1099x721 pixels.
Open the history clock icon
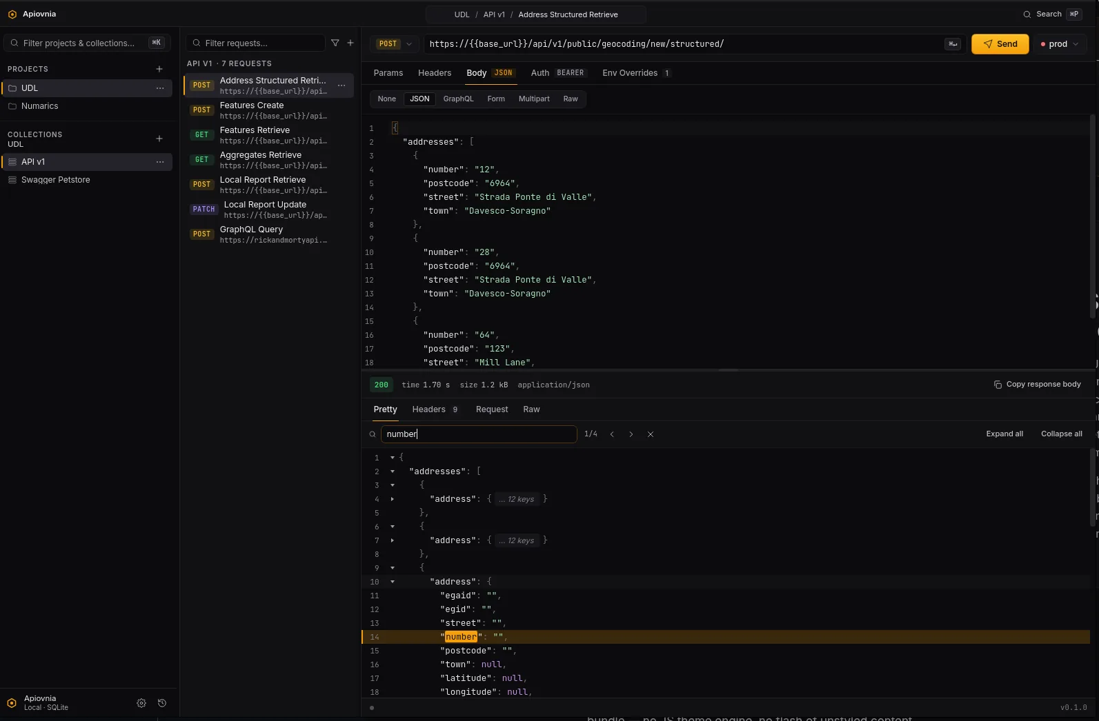[162, 703]
